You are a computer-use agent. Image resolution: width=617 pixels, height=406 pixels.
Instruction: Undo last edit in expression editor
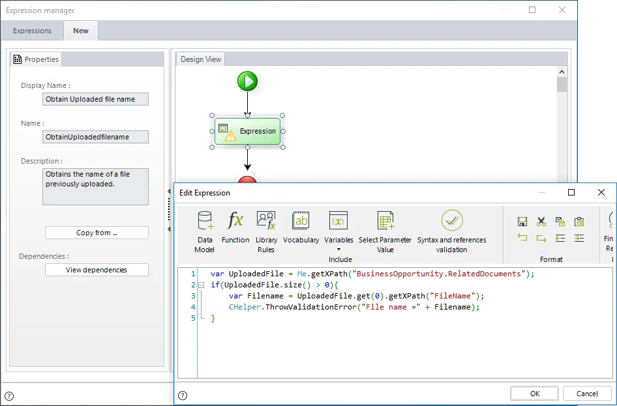(522, 237)
